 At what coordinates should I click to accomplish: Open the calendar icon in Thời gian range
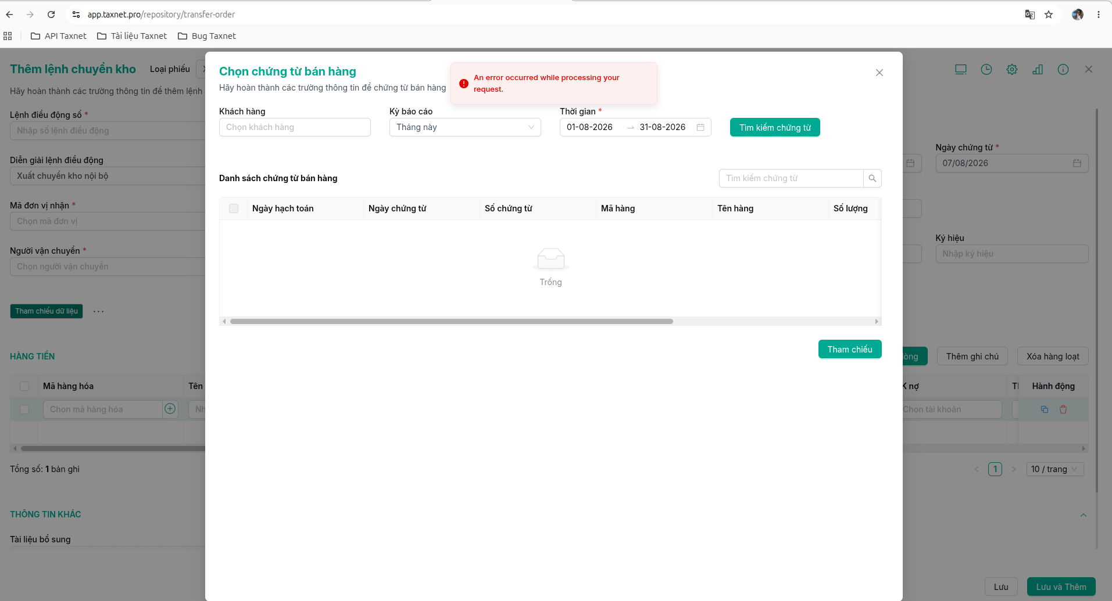[700, 127]
